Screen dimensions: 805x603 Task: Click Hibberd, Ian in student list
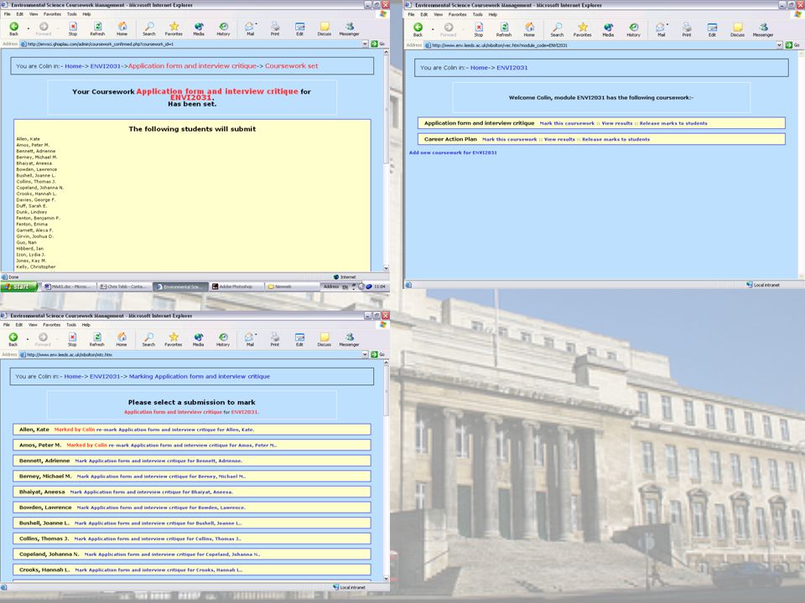tap(30, 249)
